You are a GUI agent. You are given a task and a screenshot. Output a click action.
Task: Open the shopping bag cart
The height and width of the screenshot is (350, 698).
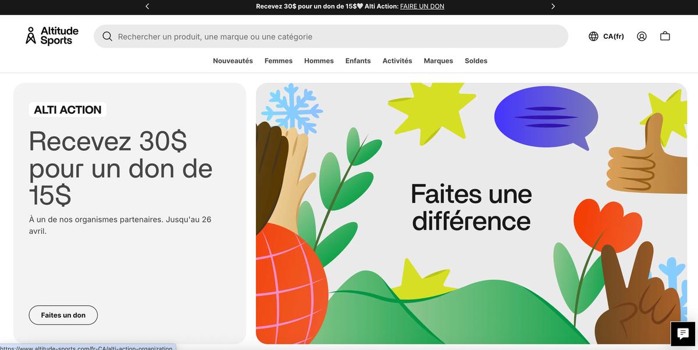665,36
